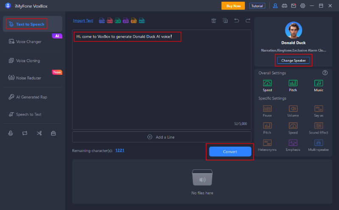The height and width of the screenshot is (210, 339).
Task: Open the settings icon in the title bar
Action: tap(303, 6)
